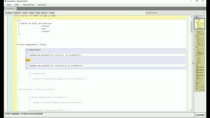The image size is (210, 118).
Task: Collapse the minimap panel arrow
Action: 193,63
